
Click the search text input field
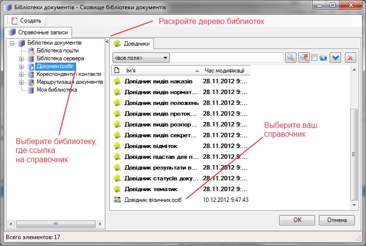coord(227,58)
